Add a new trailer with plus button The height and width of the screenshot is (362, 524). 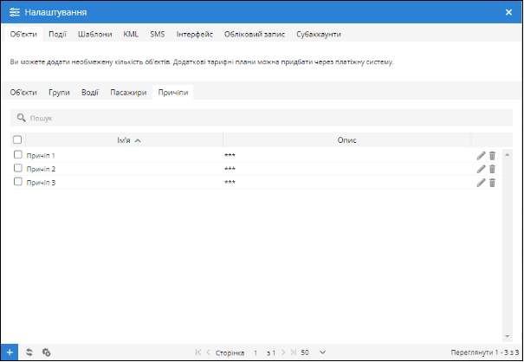pos(10,352)
